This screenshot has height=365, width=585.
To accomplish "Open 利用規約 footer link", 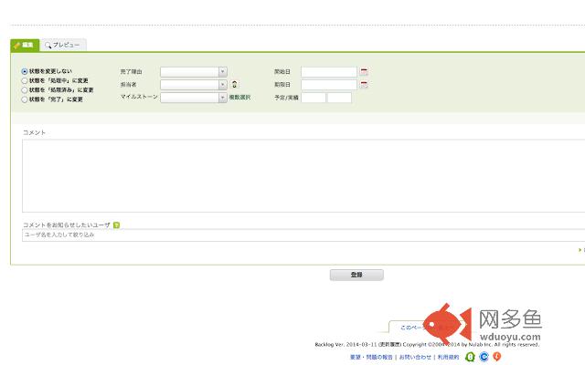I will (x=449, y=357).
